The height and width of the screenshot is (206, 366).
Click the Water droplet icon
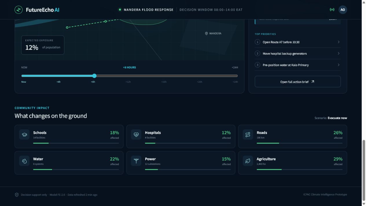coord(24,161)
